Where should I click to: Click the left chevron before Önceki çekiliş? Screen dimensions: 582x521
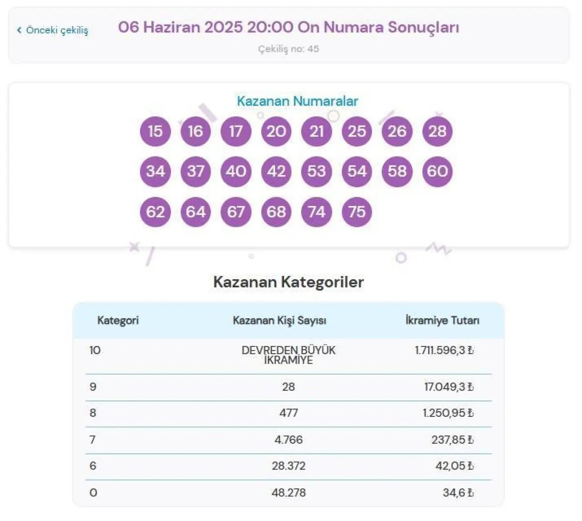point(19,30)
